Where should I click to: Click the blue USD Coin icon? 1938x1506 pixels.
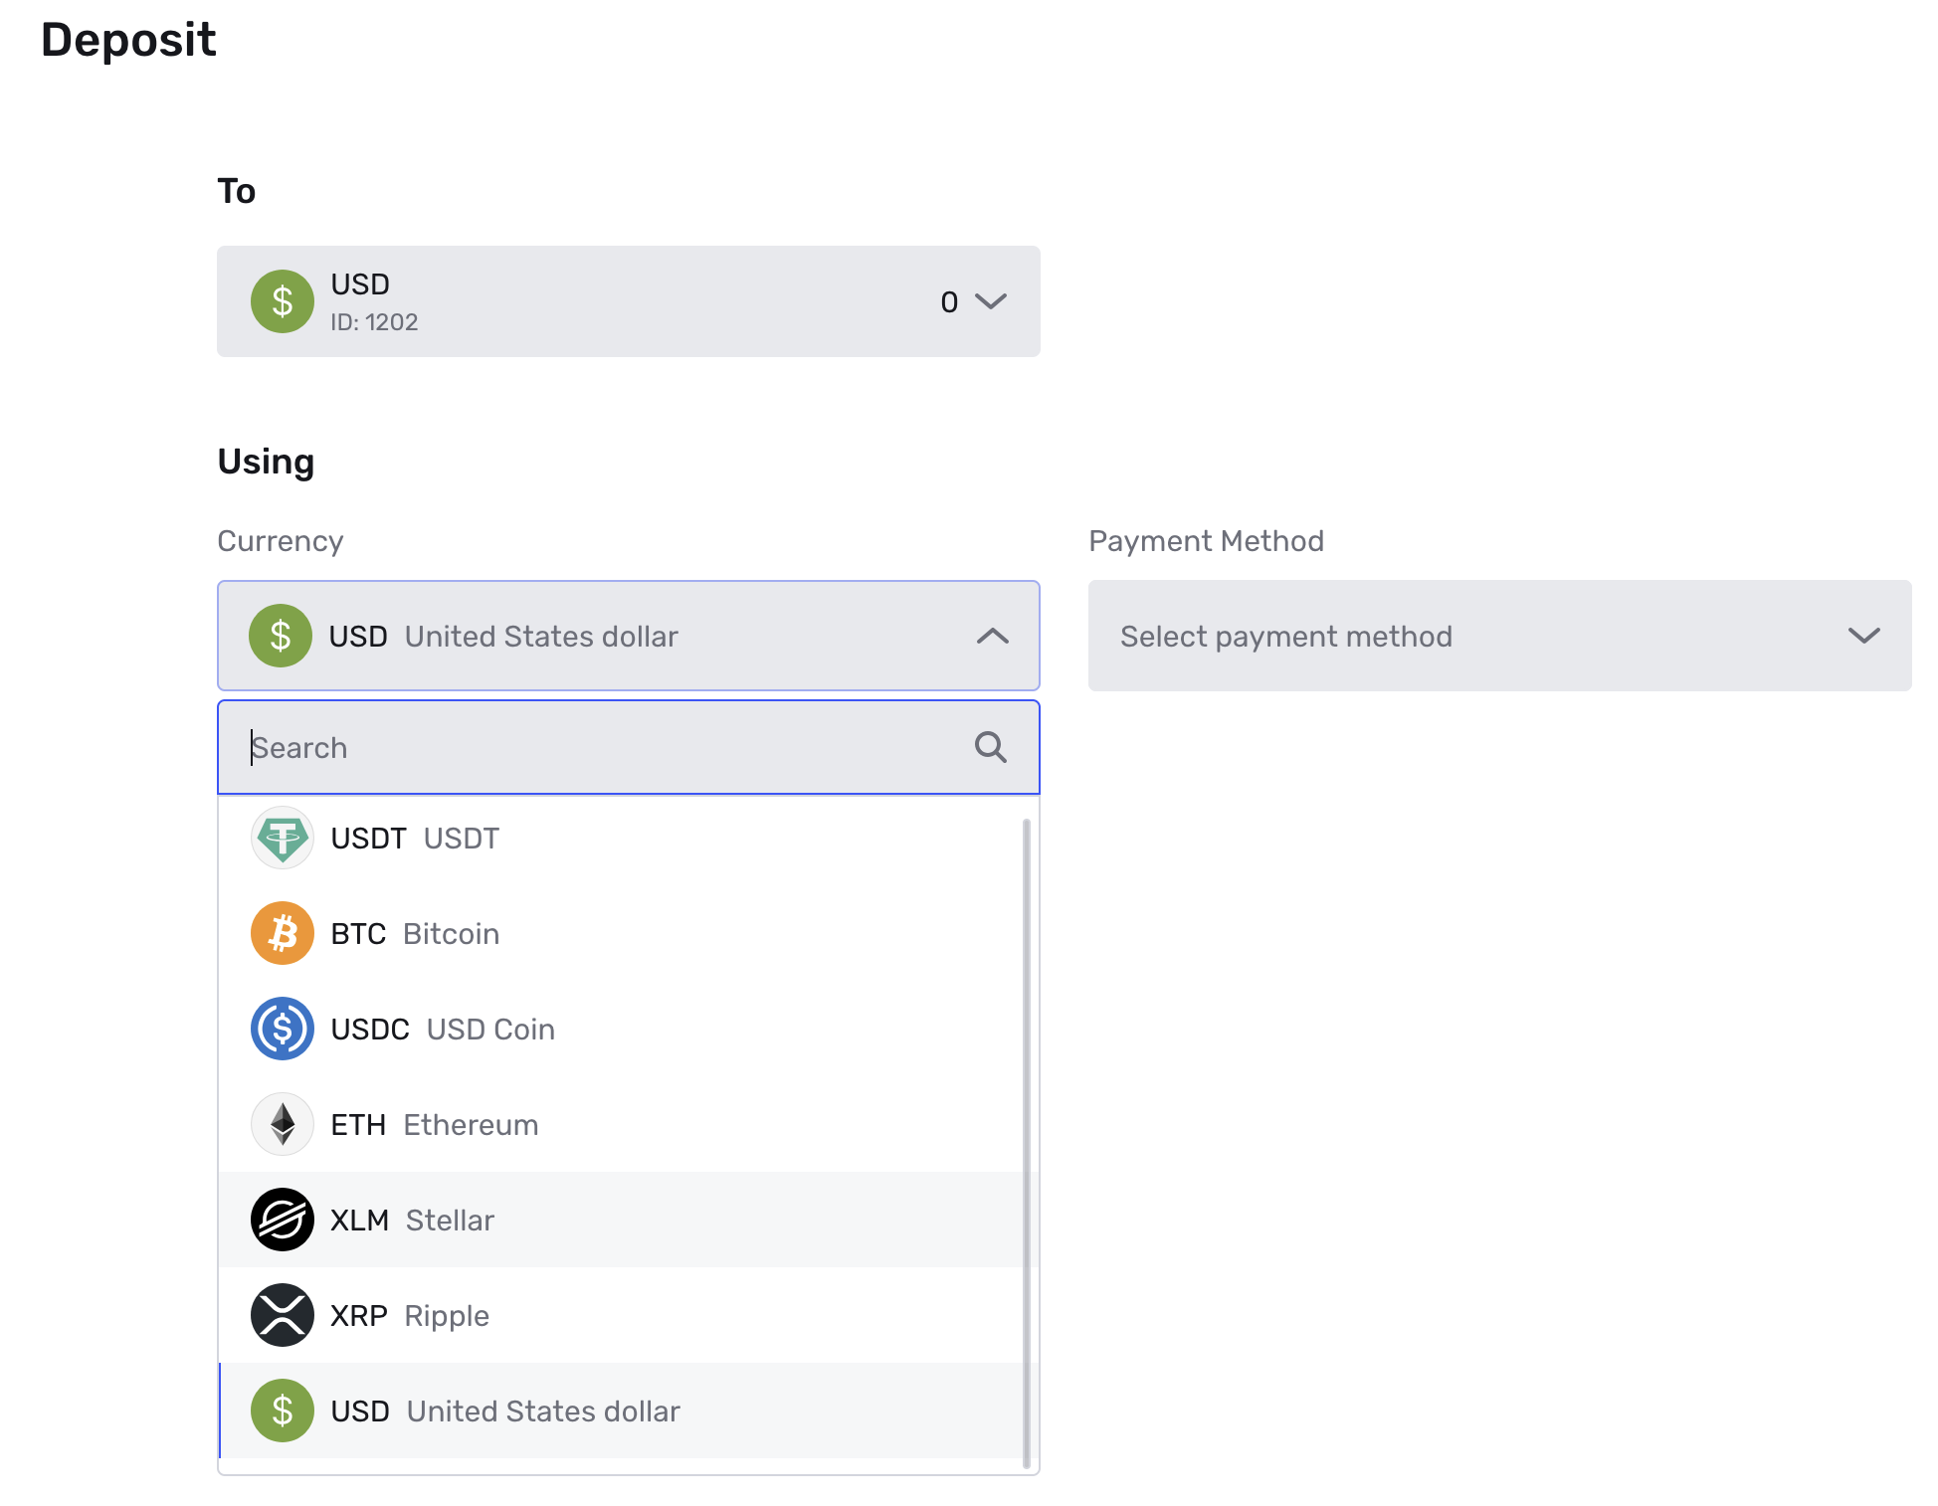(x=283, y=1029)
